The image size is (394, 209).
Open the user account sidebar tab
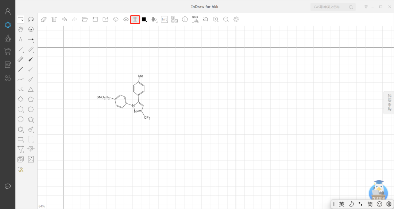click(x=8, y=12)
